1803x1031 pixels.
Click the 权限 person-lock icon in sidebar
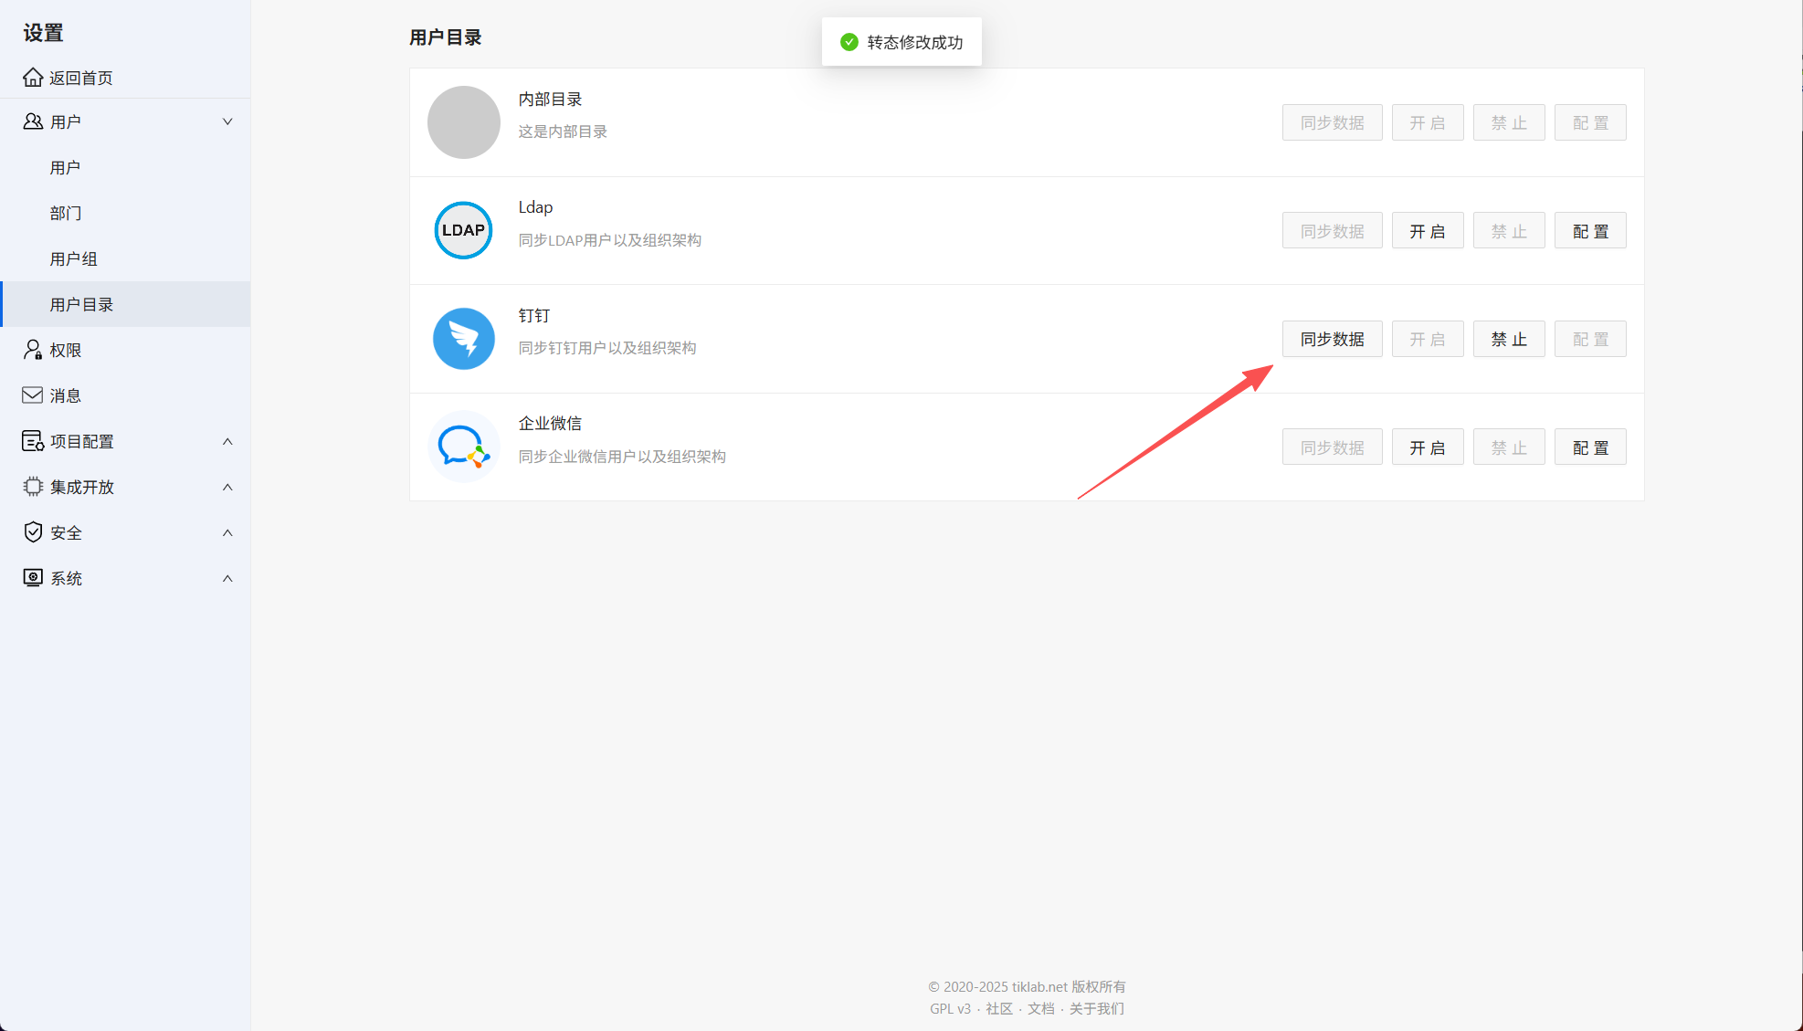33,350
